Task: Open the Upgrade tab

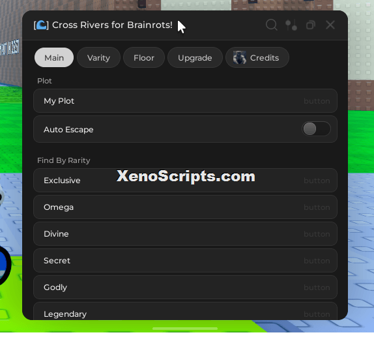Action: pos(195,57)
